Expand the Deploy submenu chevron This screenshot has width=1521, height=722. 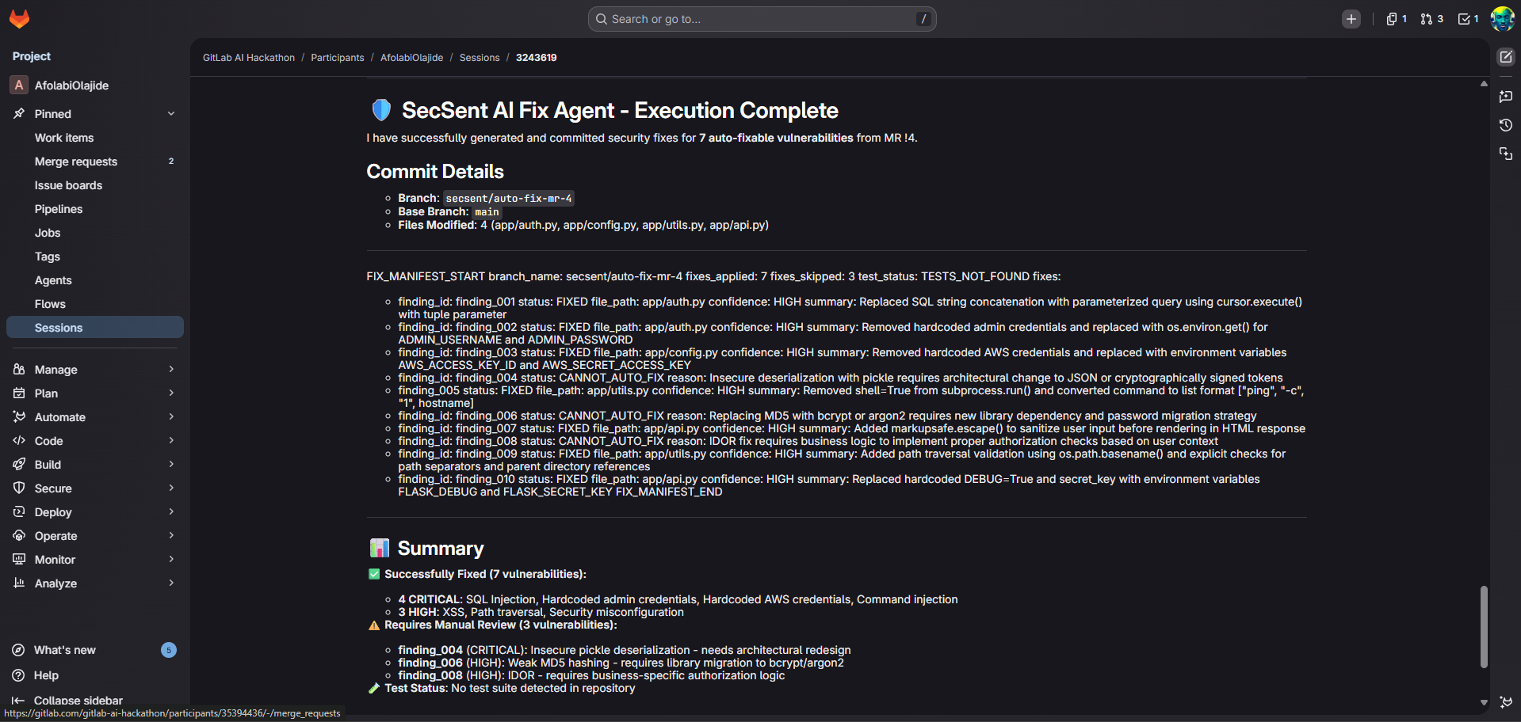point(171,512)
